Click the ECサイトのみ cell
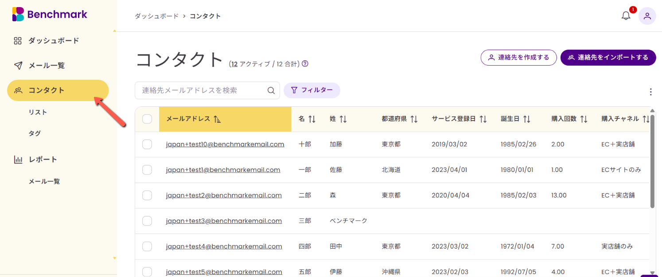The width and height of the screenshot is (662, 277). tap(621, 170)
